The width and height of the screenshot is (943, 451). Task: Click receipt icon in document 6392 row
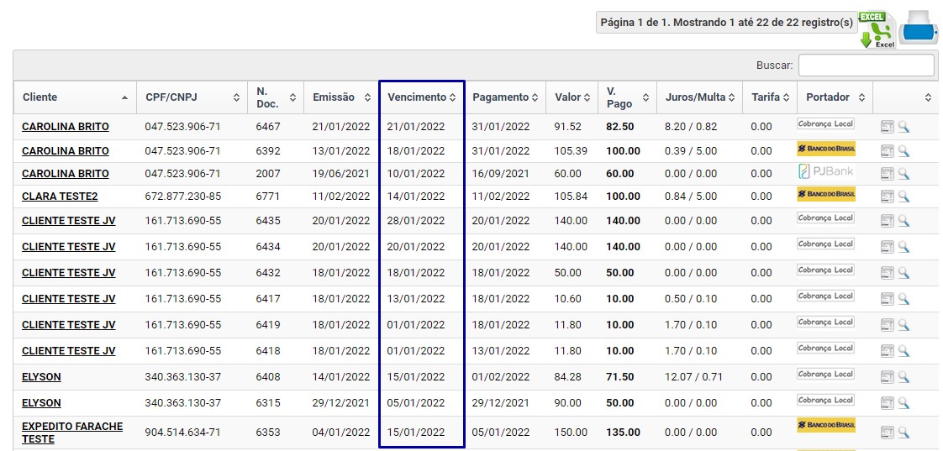pyautogui.click(x=887, y=151)
